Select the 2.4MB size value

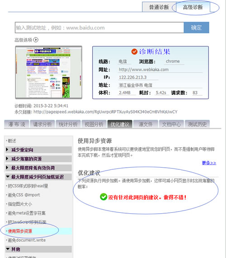(x=125, y=93)
